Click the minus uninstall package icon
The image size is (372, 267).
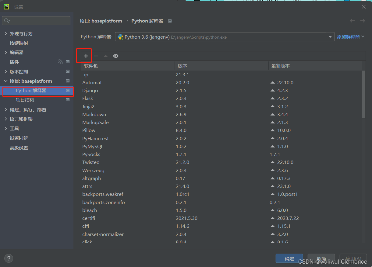(x=96, y=56)
